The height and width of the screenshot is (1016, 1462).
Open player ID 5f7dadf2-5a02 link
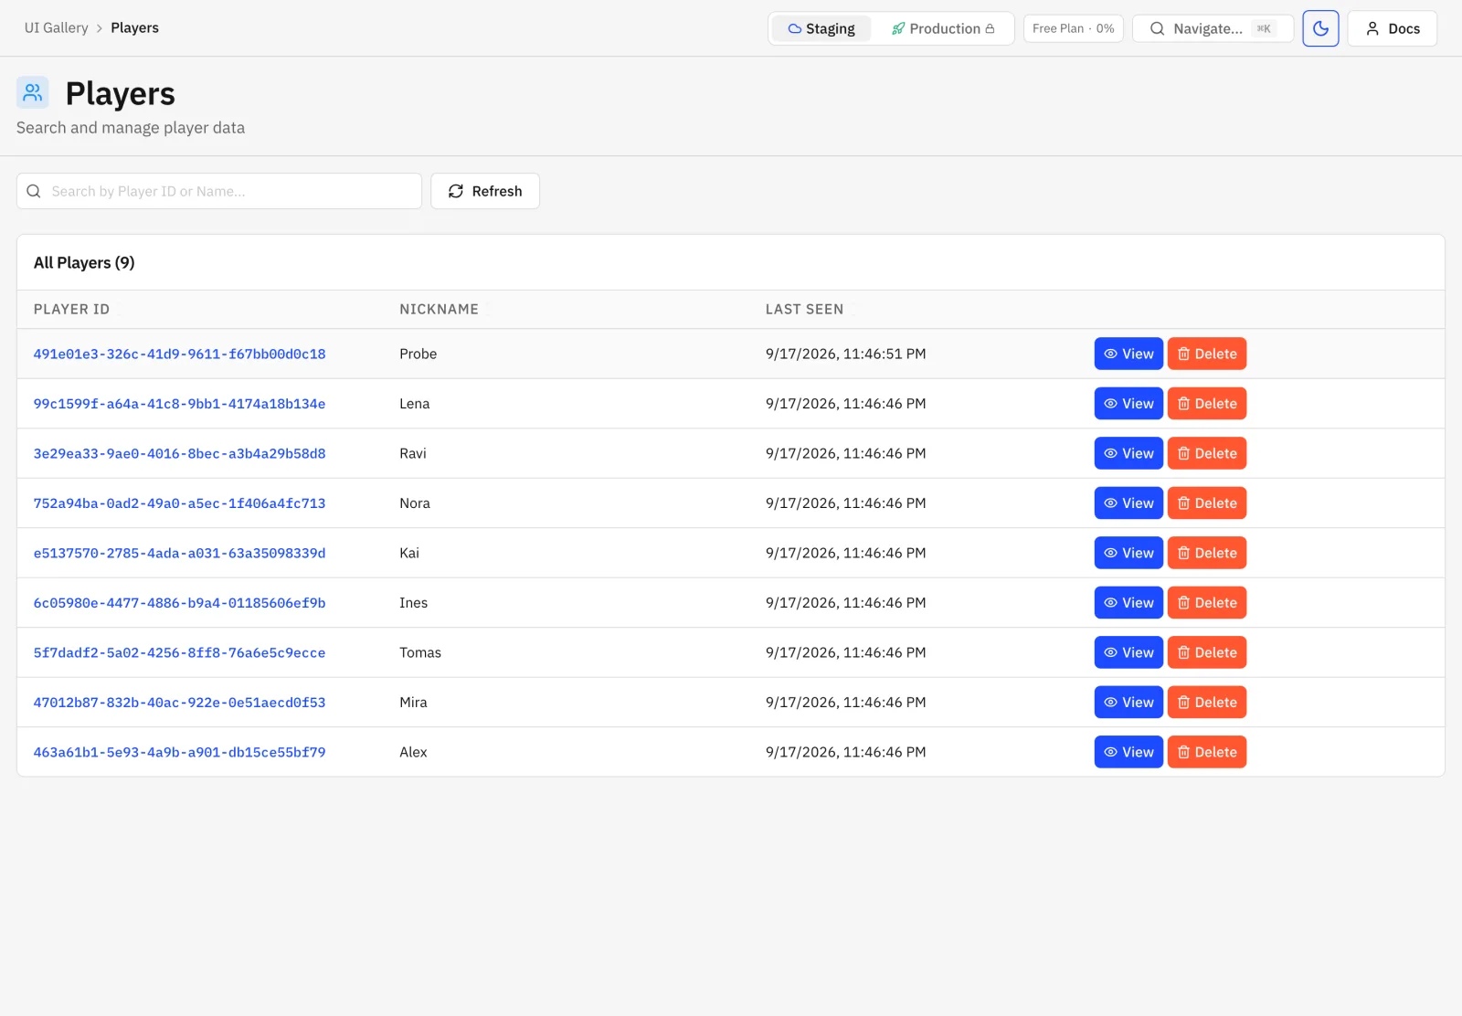click(179, 652)
